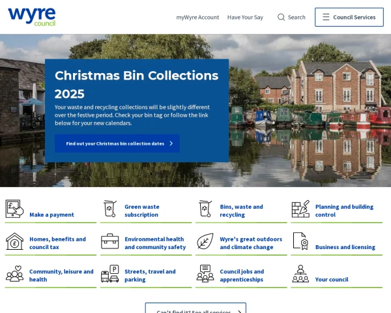Click the Make a payment tablet icon
Screen dimensions: 391x313
[14, 209]
